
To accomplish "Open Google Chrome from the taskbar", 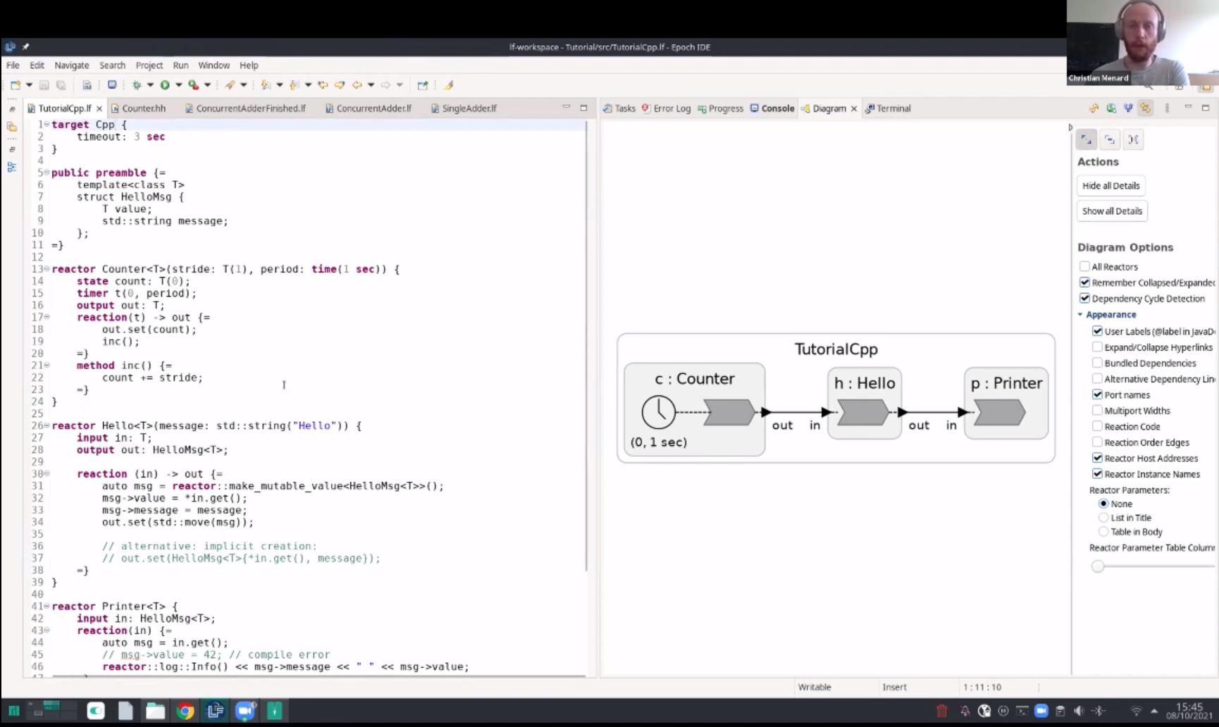I will pyautogui.click(x=185, y=711).
